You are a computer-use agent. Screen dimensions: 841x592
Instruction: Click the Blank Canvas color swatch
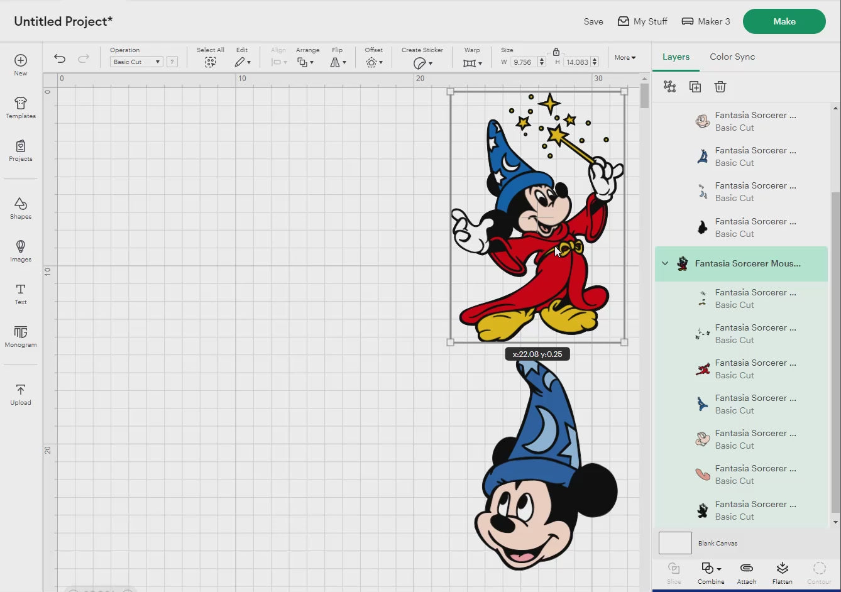tap(675, 543)
